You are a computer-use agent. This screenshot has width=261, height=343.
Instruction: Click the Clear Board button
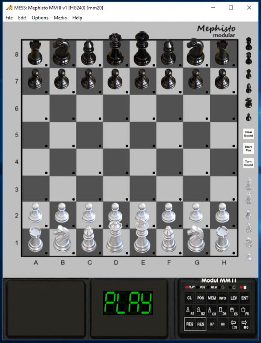[248, 134]
